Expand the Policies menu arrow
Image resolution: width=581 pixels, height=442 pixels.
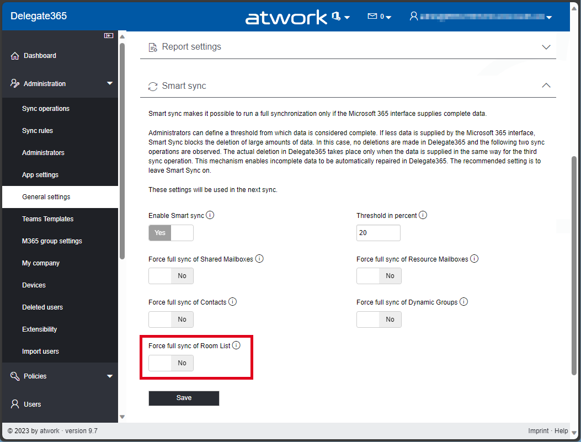coord(110,376)
